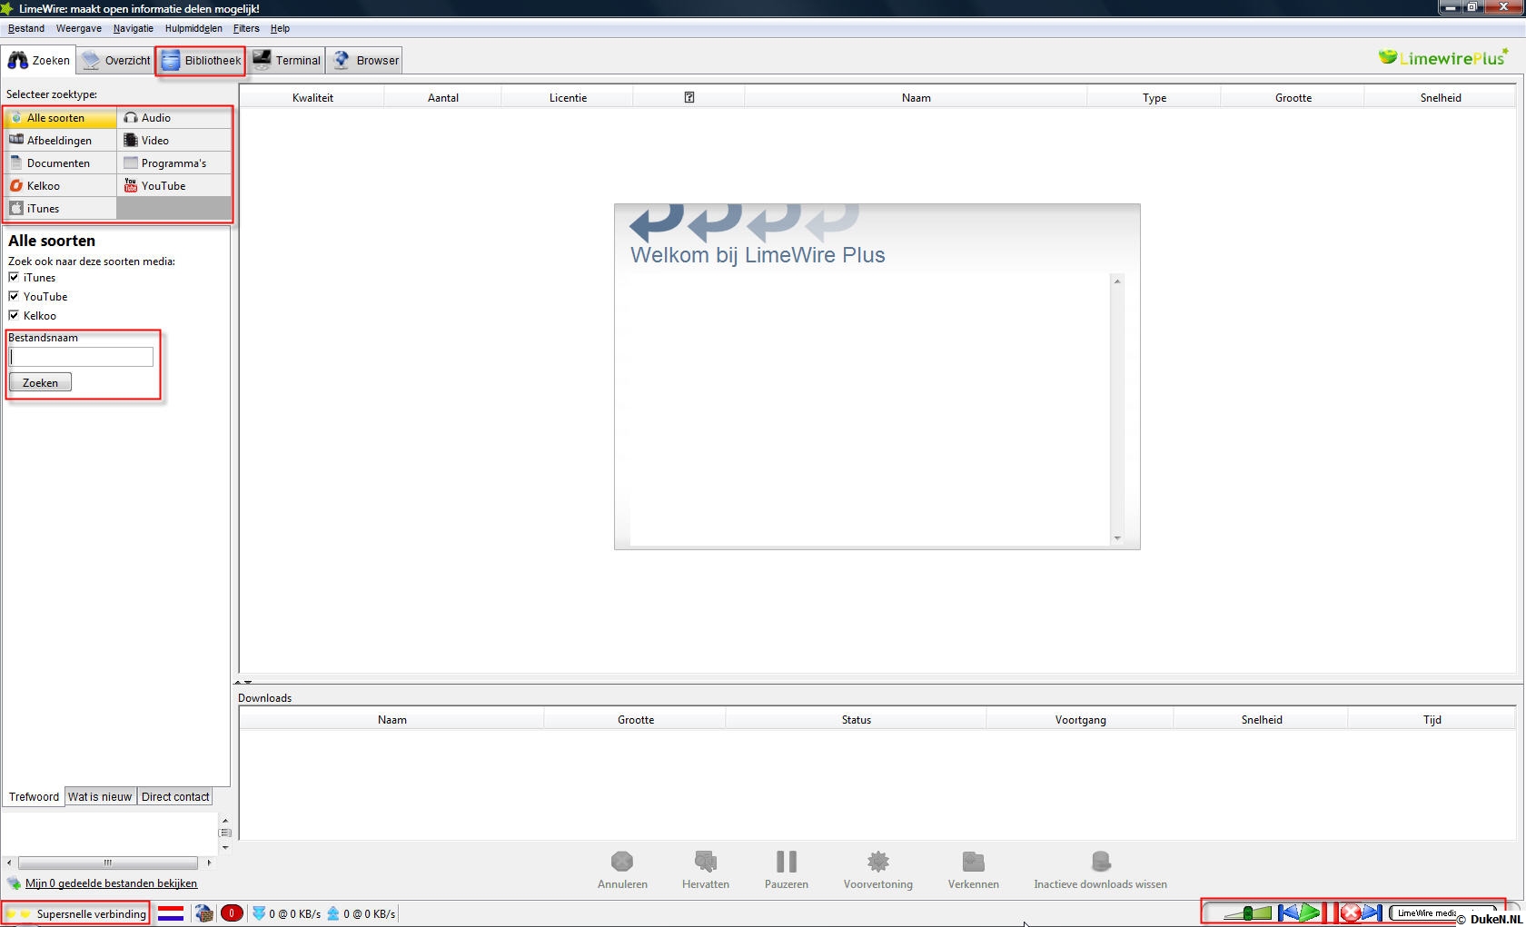1526x927 pixels.
Task: Toggle the iTunes media checkbox
Action: [x=14, y=277]
